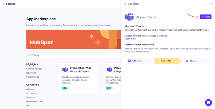Select Calendar category
This screenshot has width=215, height=109.
(x=31, y=97)
